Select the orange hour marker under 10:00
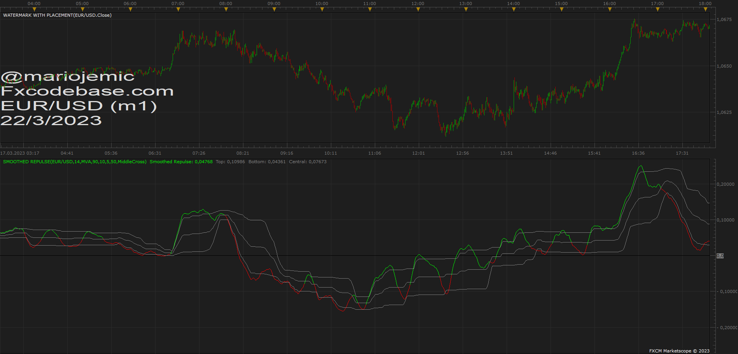Viewport: 738px width, 354px height. tap(322, 9)
